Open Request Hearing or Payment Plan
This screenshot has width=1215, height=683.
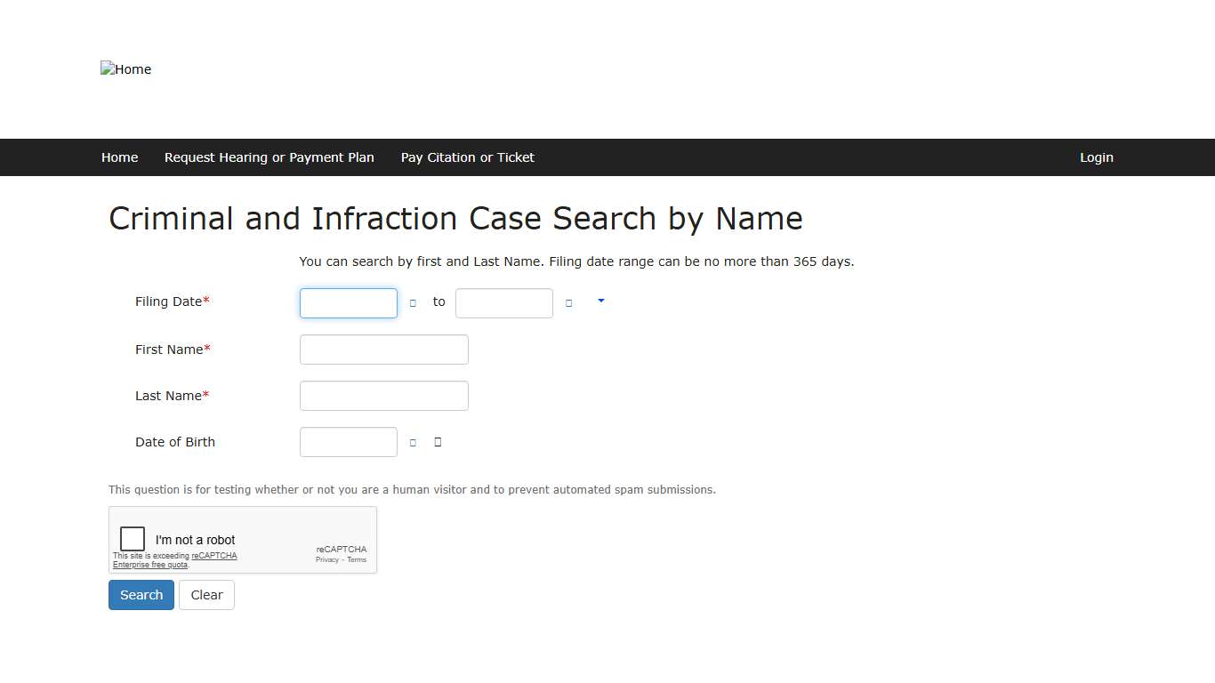pos(269,157)
